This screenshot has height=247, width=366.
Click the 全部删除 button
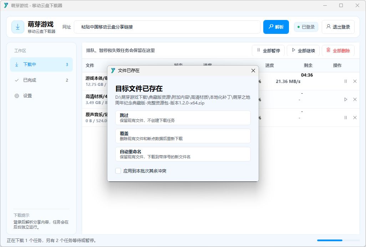point(338,50)
